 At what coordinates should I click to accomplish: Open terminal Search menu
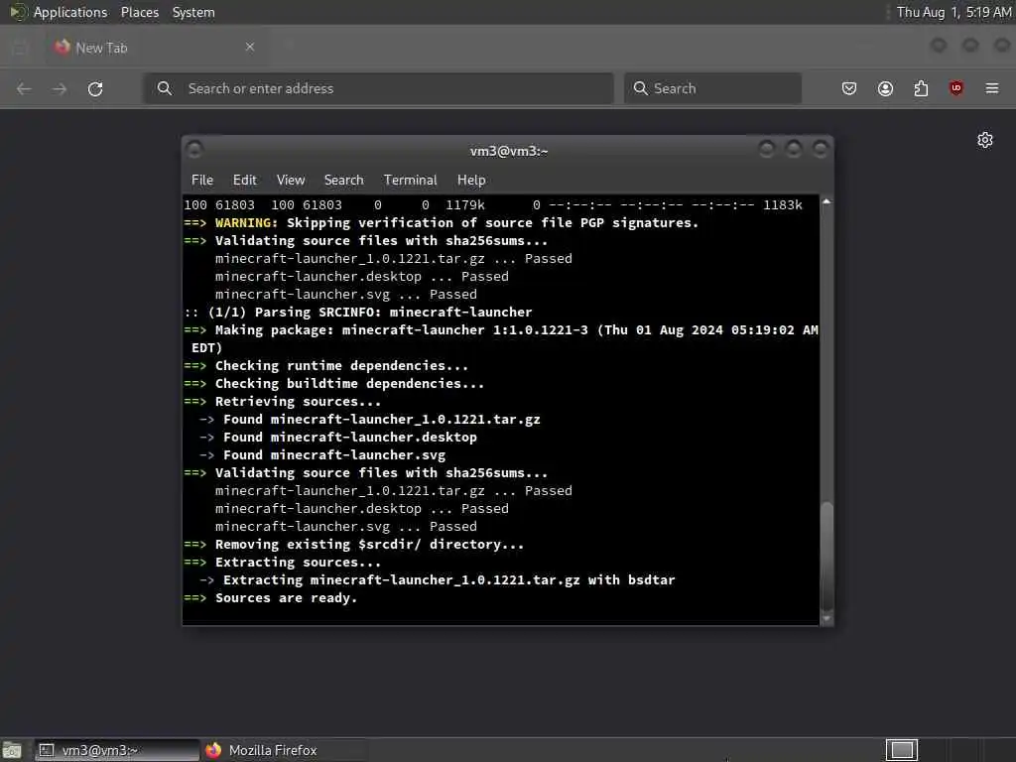pyautogui.click(x=343, y=181)
